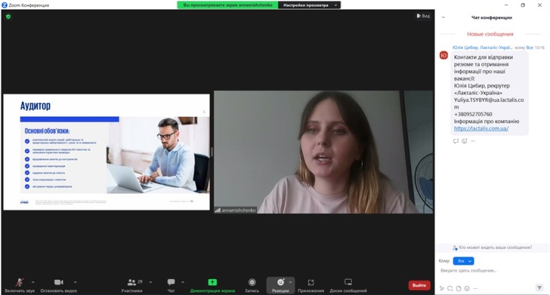Open Настройки просмотра view options dropdown
This screenshot has width=550, height=295.
pyautogui.click(x=309, y=6)
